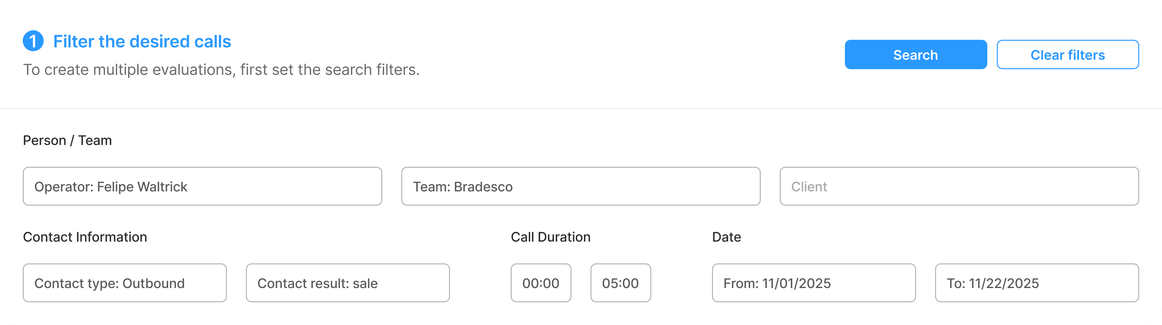Click into the Client field
The height and width of the screenshot is (325, 1162).
[959, 186]
